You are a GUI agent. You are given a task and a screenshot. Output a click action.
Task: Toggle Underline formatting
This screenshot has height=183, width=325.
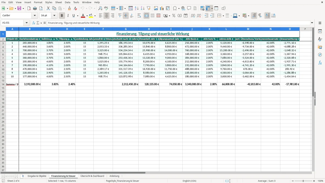[x=73, y=16]
